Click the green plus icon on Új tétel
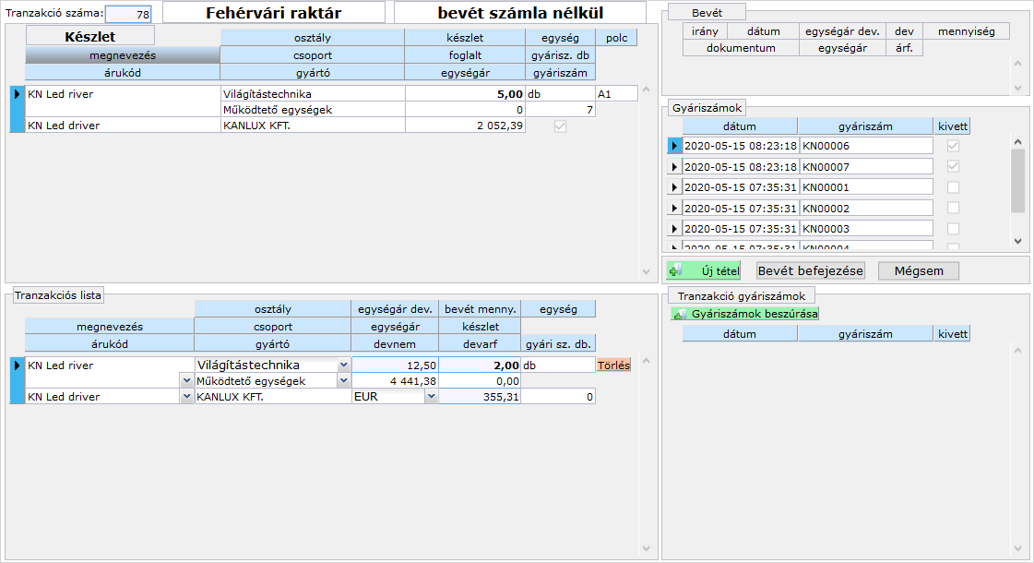 pos(675,270)
